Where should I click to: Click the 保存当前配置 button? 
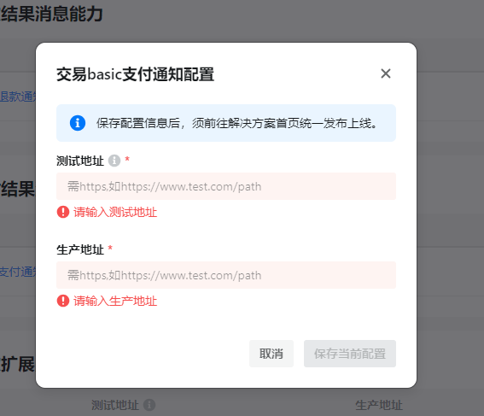coord(350,354)
